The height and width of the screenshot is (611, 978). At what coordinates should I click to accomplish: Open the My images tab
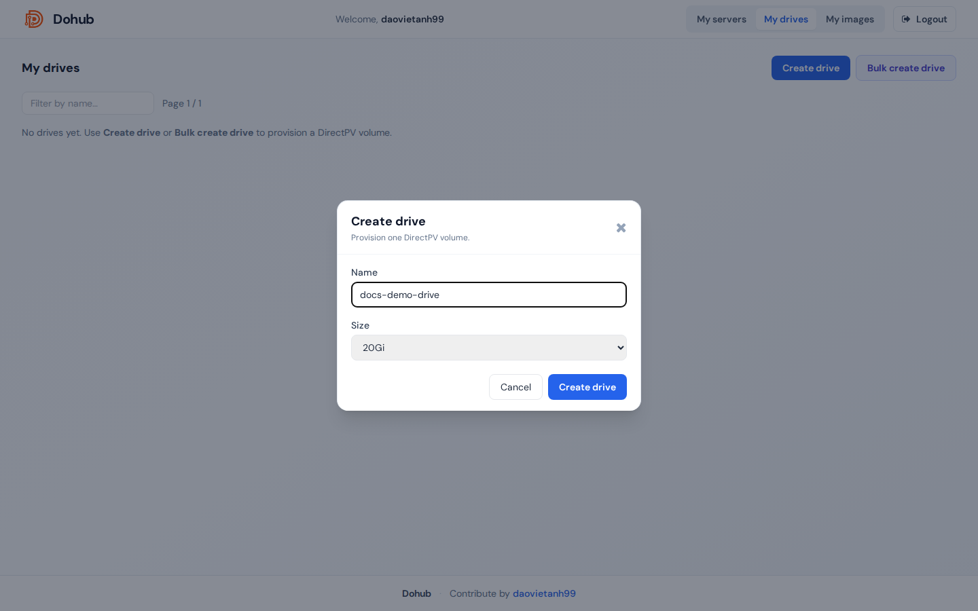(850, 19)
